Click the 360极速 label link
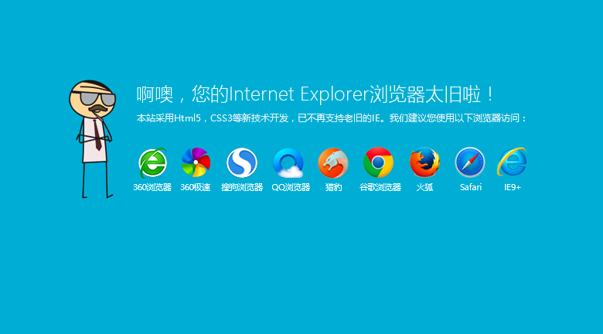603x334 pixels. pos(196,187)
